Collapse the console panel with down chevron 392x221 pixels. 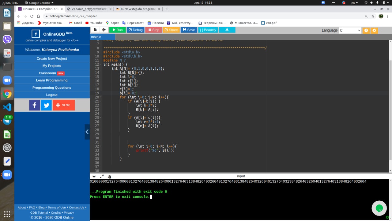pyautogui.click(x=94, y=176)
